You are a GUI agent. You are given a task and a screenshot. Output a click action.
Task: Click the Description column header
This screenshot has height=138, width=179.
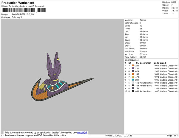coord(146,63)
